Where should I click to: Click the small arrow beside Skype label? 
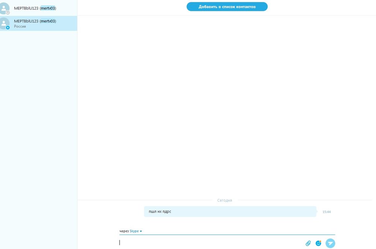point(141,231)
